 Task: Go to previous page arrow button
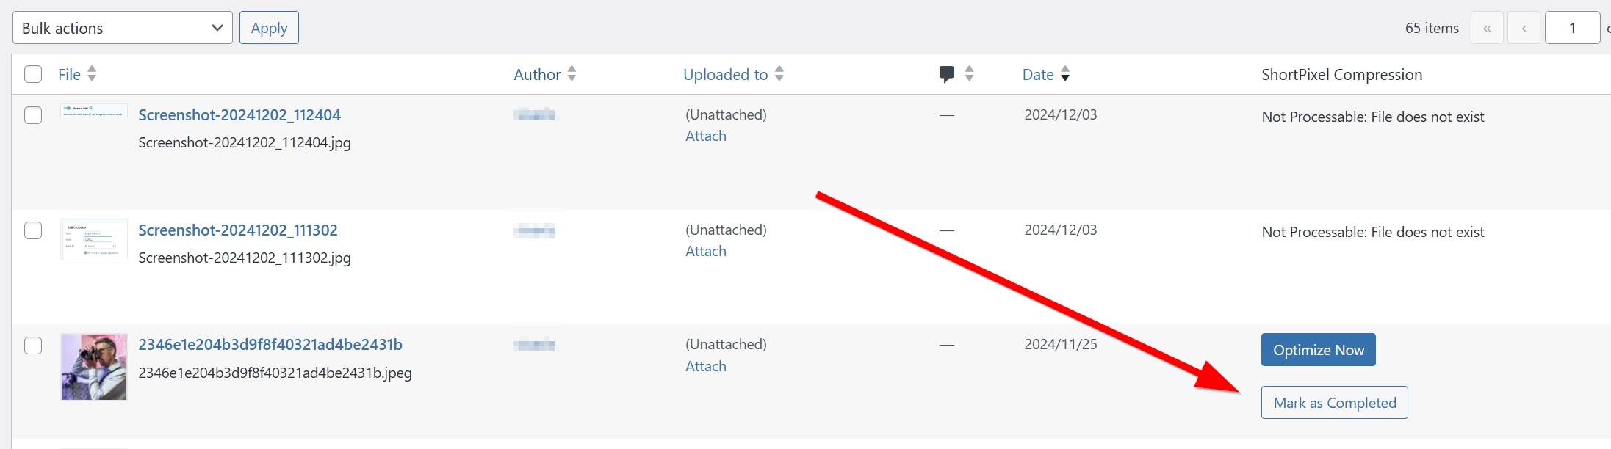(1524, 29)
